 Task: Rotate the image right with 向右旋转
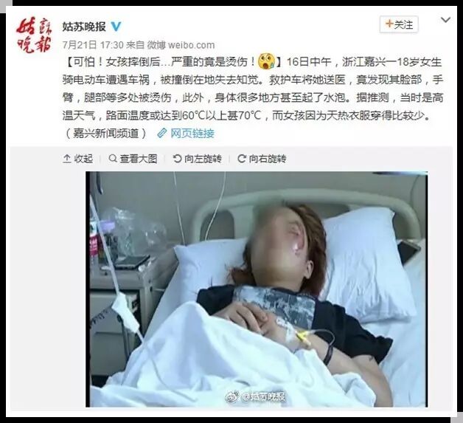[262, 159]
